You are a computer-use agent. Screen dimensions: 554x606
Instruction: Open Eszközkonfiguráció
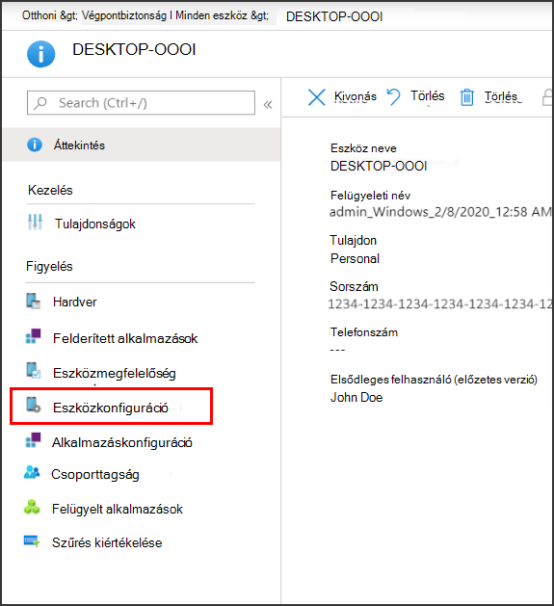[x=111, y=408]
